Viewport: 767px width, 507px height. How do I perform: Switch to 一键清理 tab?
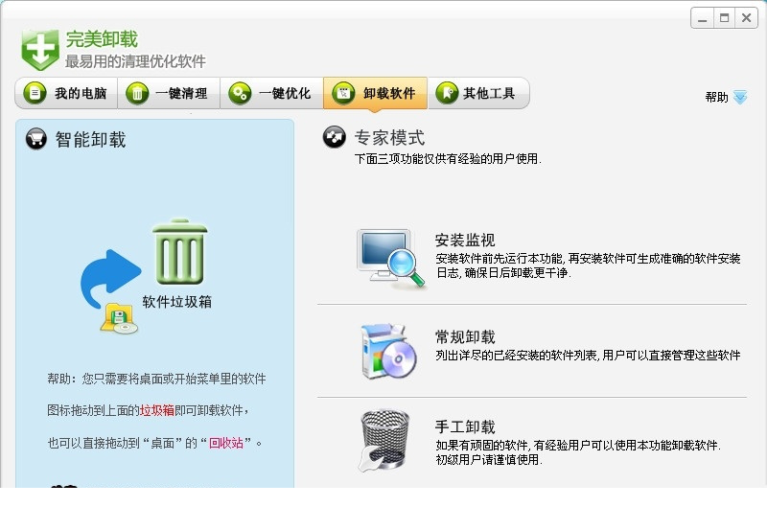click(x=169, y=93)
